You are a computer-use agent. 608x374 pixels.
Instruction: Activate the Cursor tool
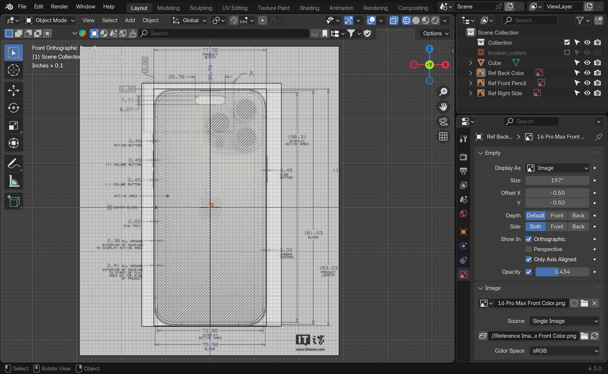click(14, 70)
